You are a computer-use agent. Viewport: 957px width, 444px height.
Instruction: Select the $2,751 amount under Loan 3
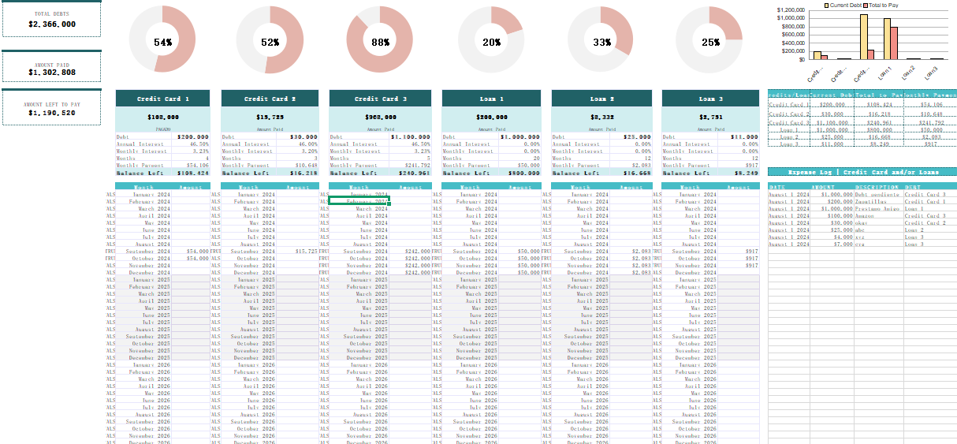(x=710, y=117)
